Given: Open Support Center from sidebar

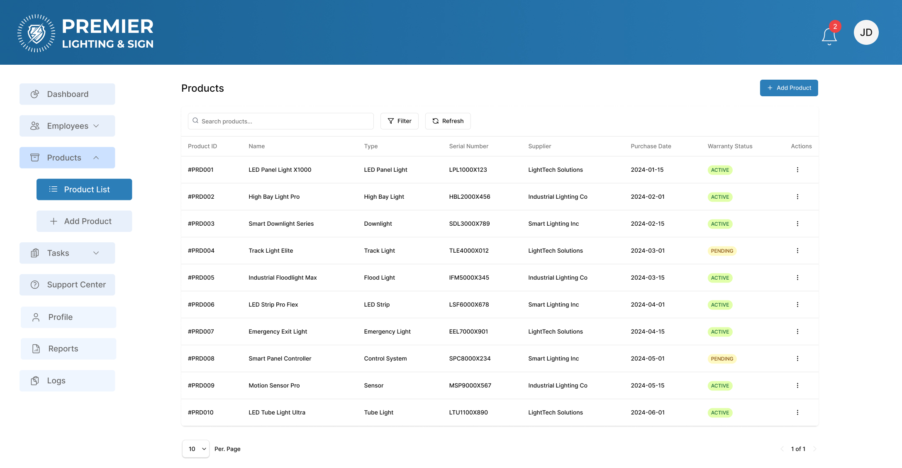Looking at the screenshot, I should [x=67, y=285].
